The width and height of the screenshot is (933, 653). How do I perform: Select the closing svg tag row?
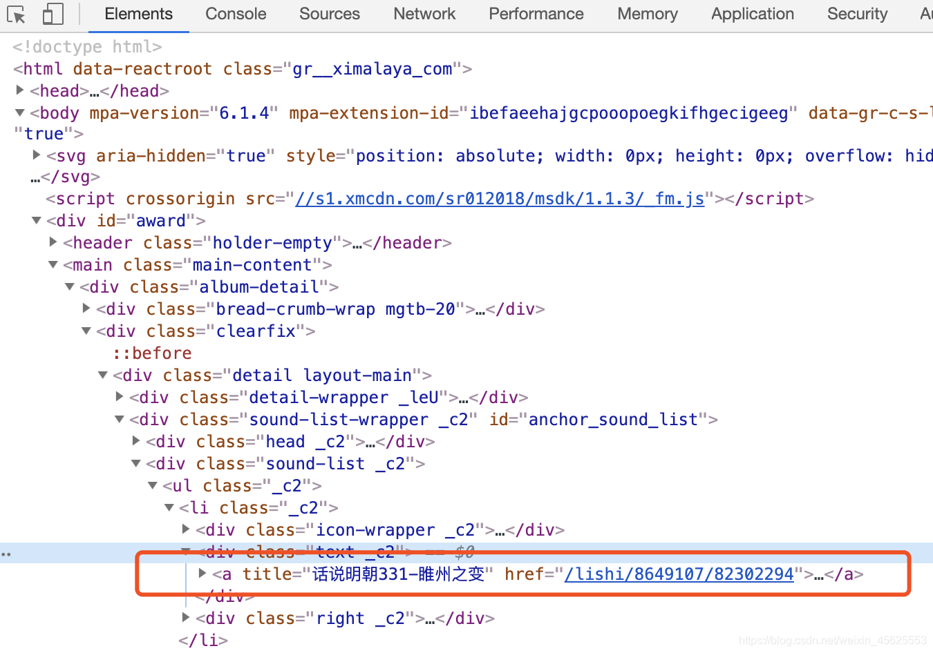click(x=65, y=177)
